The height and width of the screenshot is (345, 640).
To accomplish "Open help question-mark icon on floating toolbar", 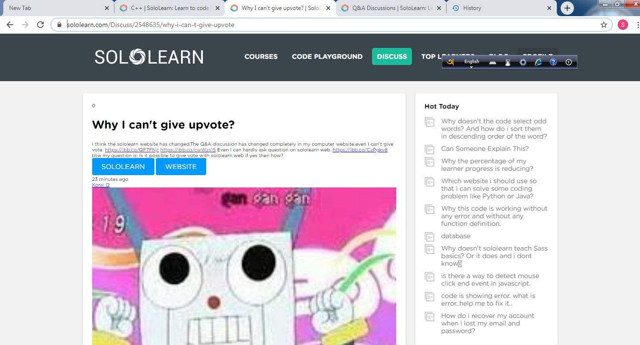I will 553,62.
